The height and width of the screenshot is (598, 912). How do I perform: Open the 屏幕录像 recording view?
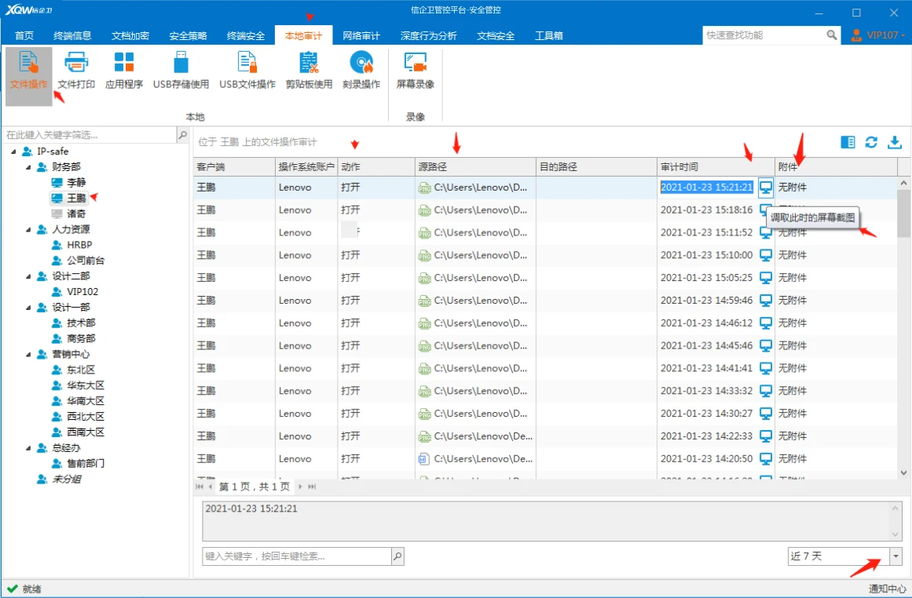416,71
